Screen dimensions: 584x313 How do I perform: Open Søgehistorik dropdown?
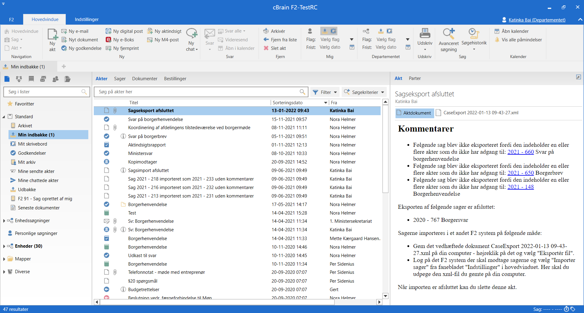coord(474,40)
